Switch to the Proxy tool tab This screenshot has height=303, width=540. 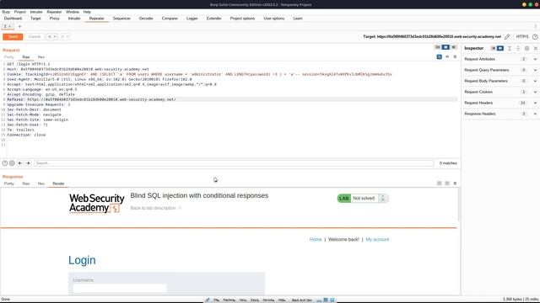point(54,19)
